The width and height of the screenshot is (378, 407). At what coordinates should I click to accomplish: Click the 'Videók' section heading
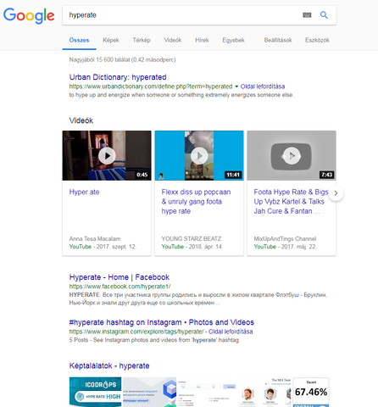point(81,120)
